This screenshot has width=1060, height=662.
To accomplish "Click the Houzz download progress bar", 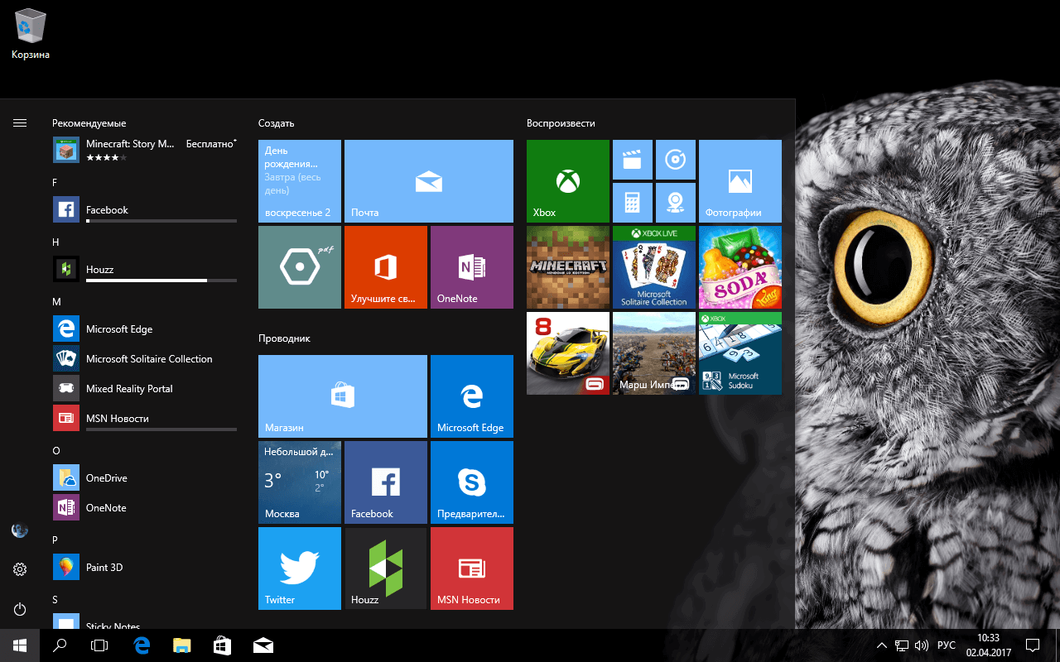I will tap(161, 281).
